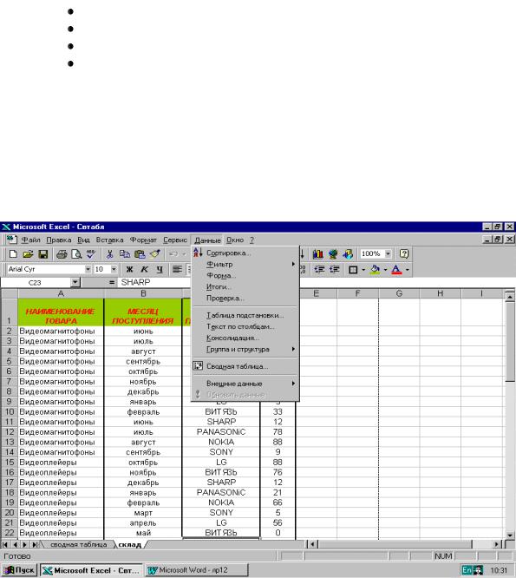Click the Paste clipboard icon

(x=140, y=254)
